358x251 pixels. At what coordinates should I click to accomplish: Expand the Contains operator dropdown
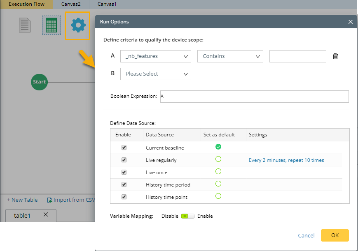coord(230,56)
